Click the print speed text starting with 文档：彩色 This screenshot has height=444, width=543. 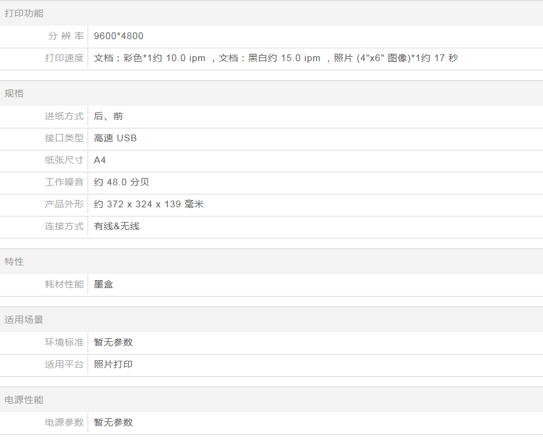275,58
